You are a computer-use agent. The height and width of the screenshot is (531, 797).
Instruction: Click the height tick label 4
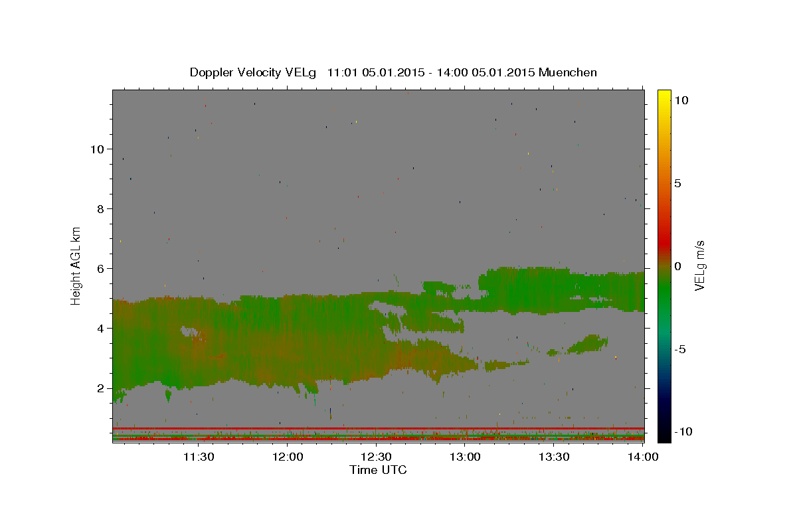tap(99, 328)
